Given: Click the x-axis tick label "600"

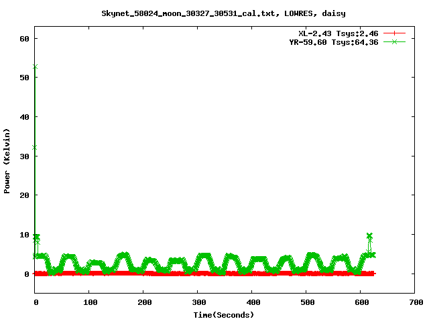Looking at the screenshot, I should 362,302.
